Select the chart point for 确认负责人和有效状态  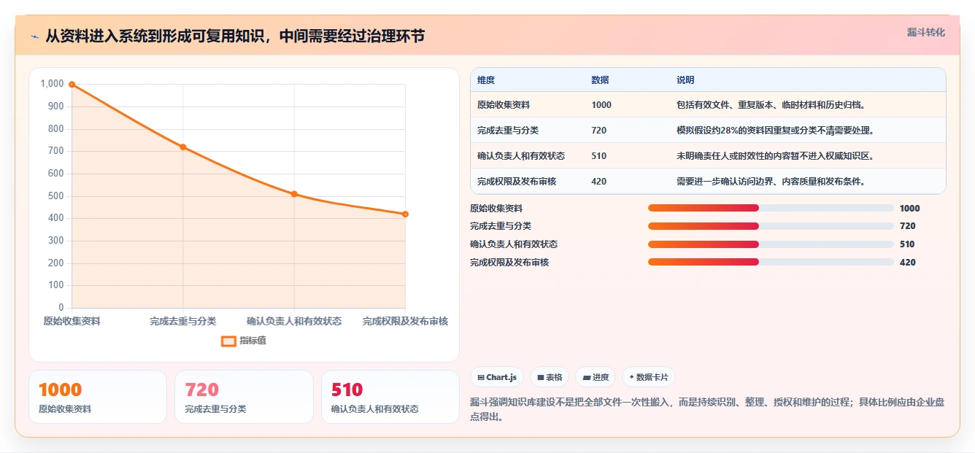click(x=294, y=194)
